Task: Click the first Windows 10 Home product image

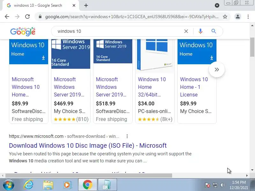Action: coord(29,52)
